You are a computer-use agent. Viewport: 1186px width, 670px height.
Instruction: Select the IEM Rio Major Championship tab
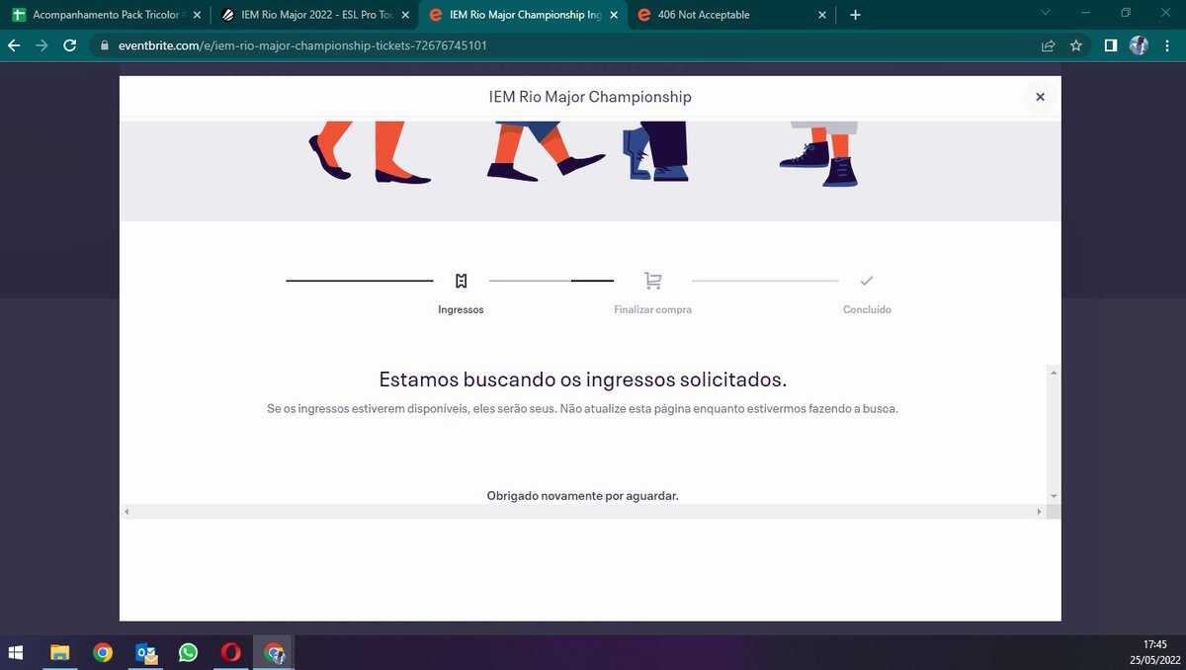click(x=522, y=15)
